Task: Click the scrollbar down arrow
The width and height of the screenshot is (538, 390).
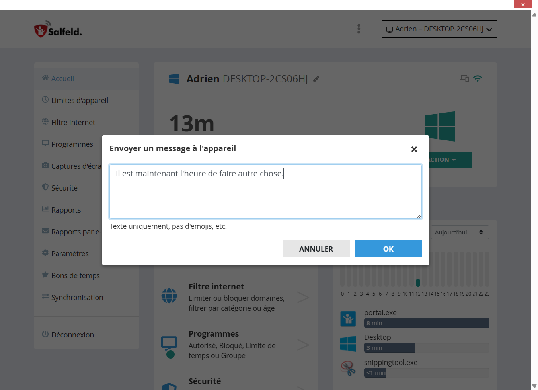Action: point(534,386)
